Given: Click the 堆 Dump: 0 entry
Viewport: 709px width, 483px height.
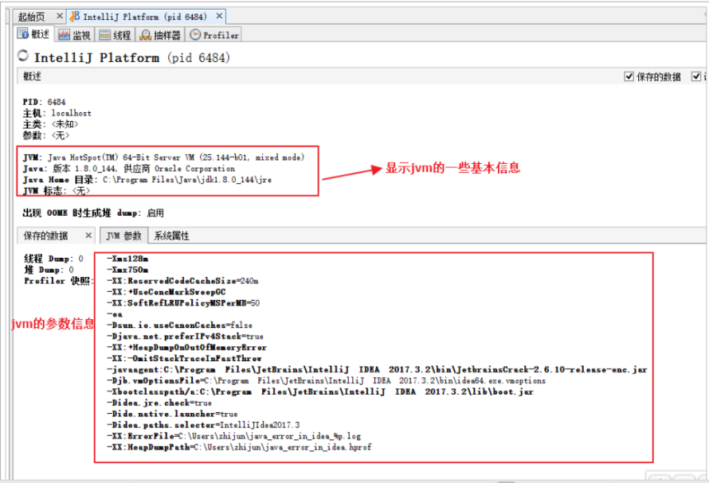Looking at the screenshot, I should pyautogui.click(x=49, y=270).
